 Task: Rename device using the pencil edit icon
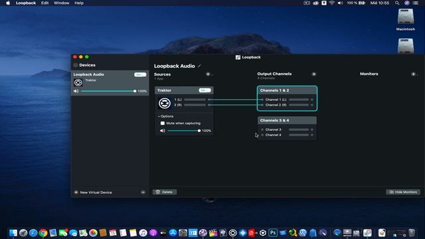point(199,66)
